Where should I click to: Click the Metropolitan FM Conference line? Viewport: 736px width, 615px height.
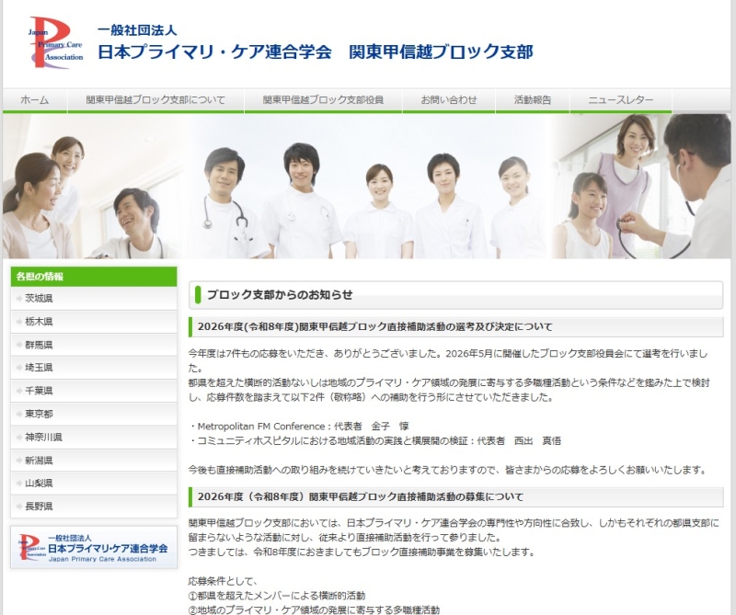pos(298,427)
